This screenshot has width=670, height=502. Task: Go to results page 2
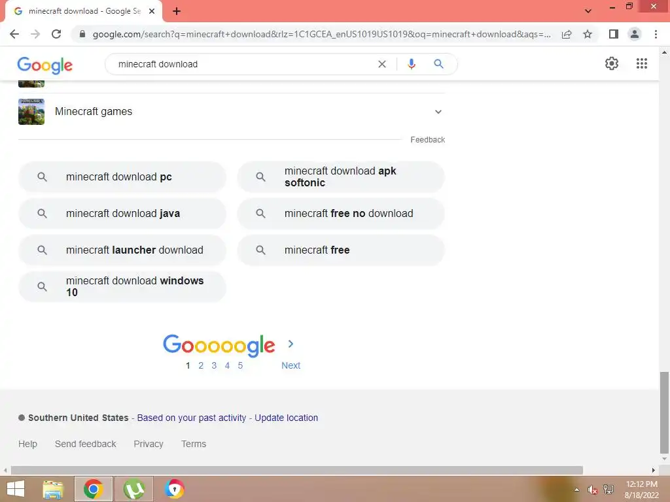click(201, 365)
